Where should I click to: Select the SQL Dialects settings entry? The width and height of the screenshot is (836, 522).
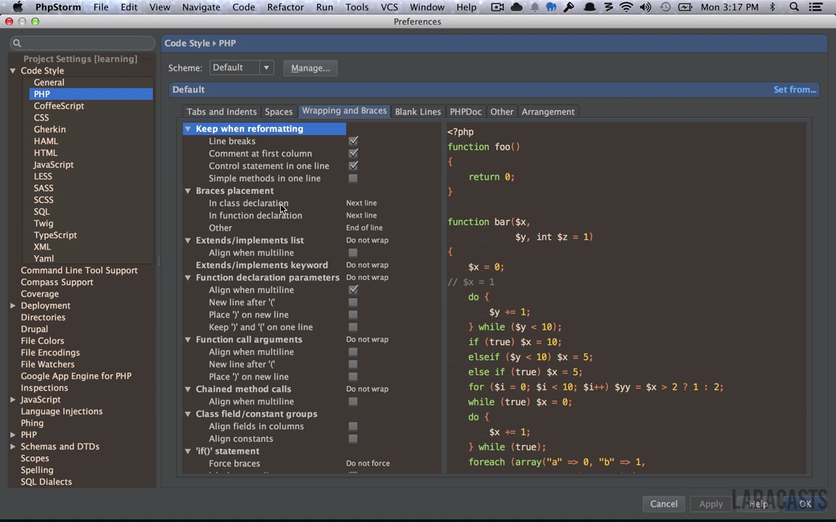pyautogui.click(x=46, y=481)
